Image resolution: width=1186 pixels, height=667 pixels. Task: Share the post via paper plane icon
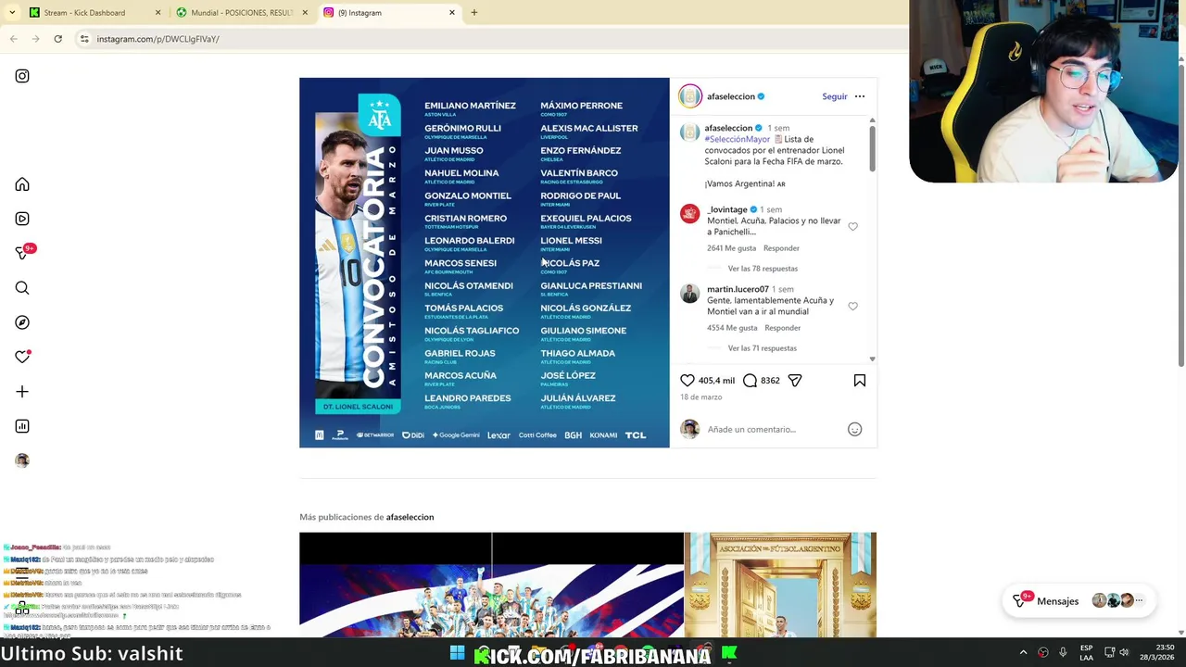pyautogui.click(x=795, y=381)
